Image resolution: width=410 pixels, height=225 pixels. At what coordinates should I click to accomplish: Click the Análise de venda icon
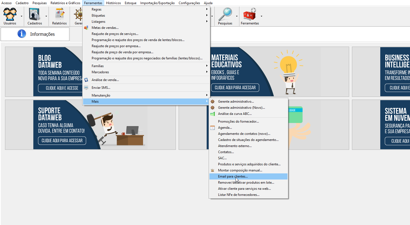coord(86,80)
